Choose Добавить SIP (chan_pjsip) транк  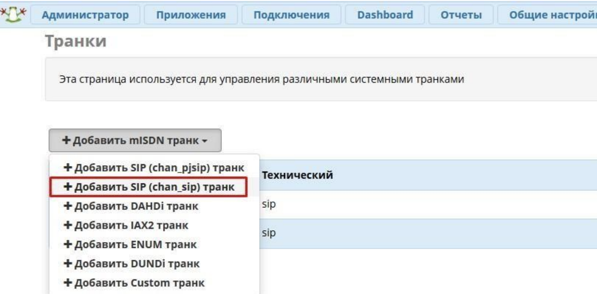point(154,167)
